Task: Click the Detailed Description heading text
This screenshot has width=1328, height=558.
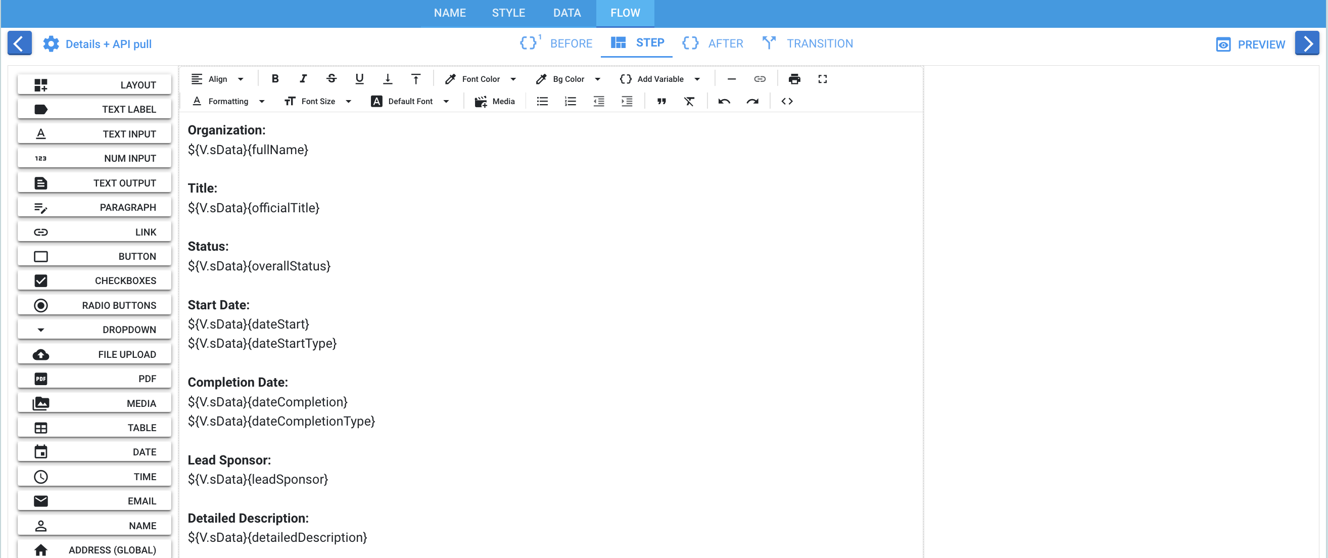Action: [248, 518]
